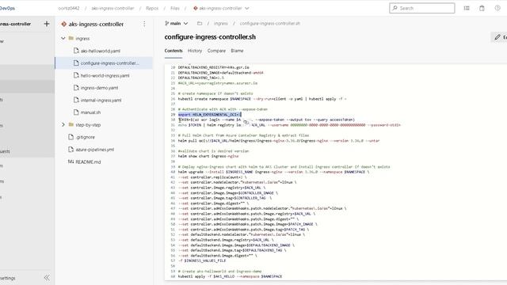Click the organization name in the breadcrumb

click(x=69, y=8)
